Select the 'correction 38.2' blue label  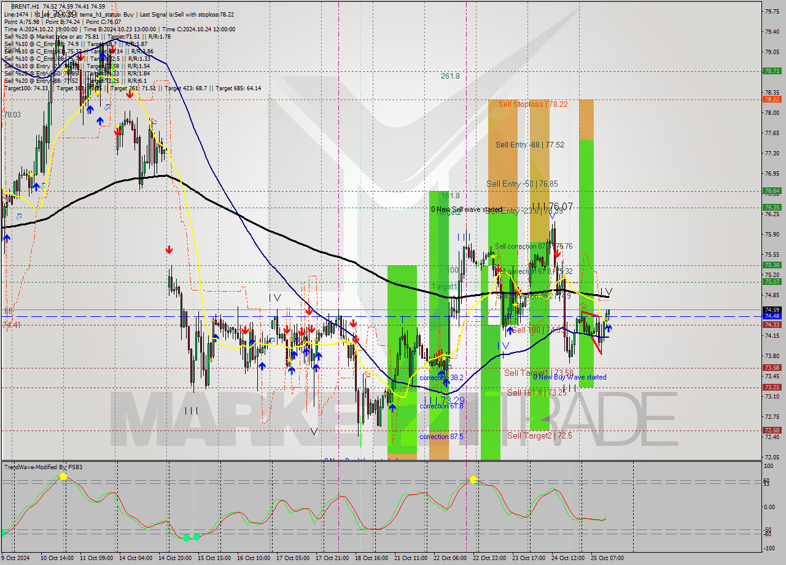[x=442, y=378]
